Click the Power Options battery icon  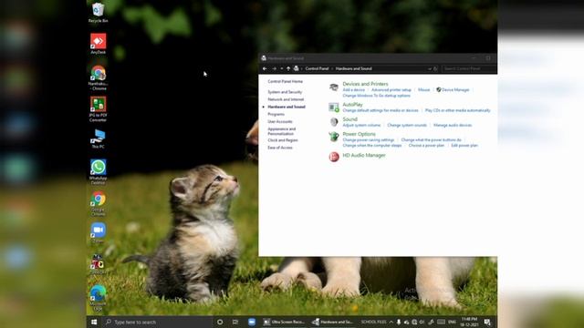(x=334, y=137)
